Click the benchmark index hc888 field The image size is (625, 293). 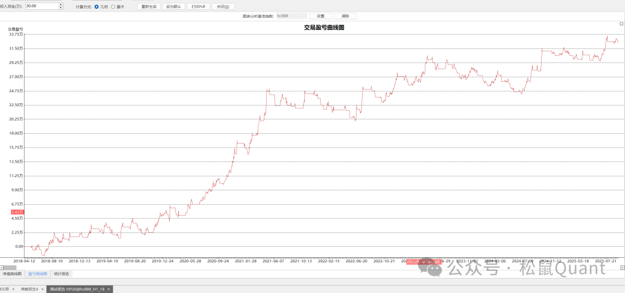[x=291, y=16]
